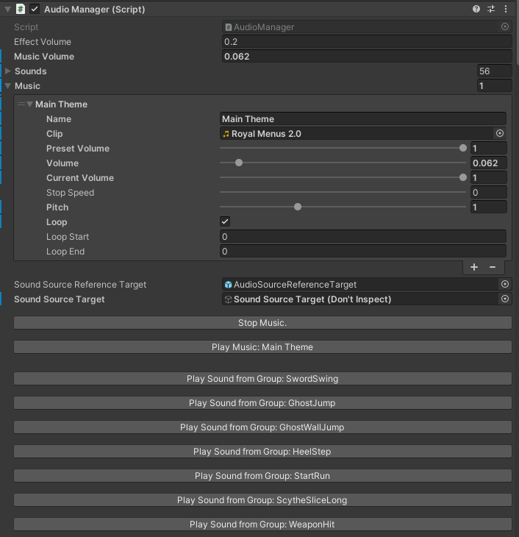Image resolution: width=519 pixels, height=537 pixels.
Task: Click the Sounds list size field
Action: [x=494, y=71]
